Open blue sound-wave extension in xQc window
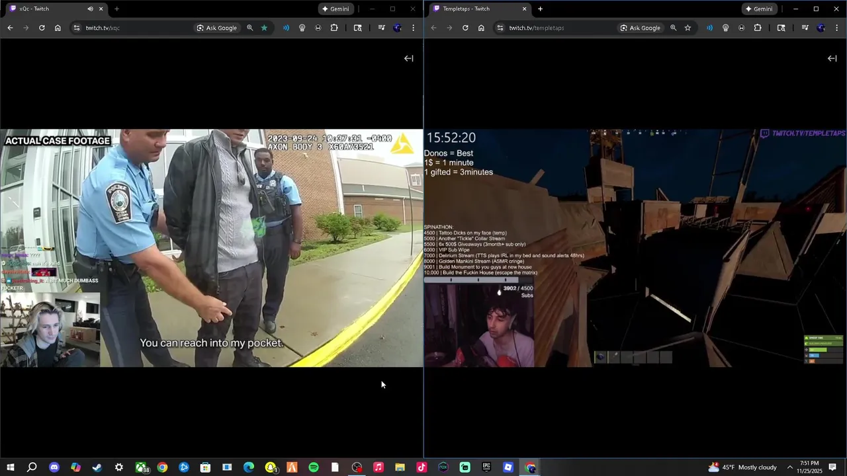 286,28
